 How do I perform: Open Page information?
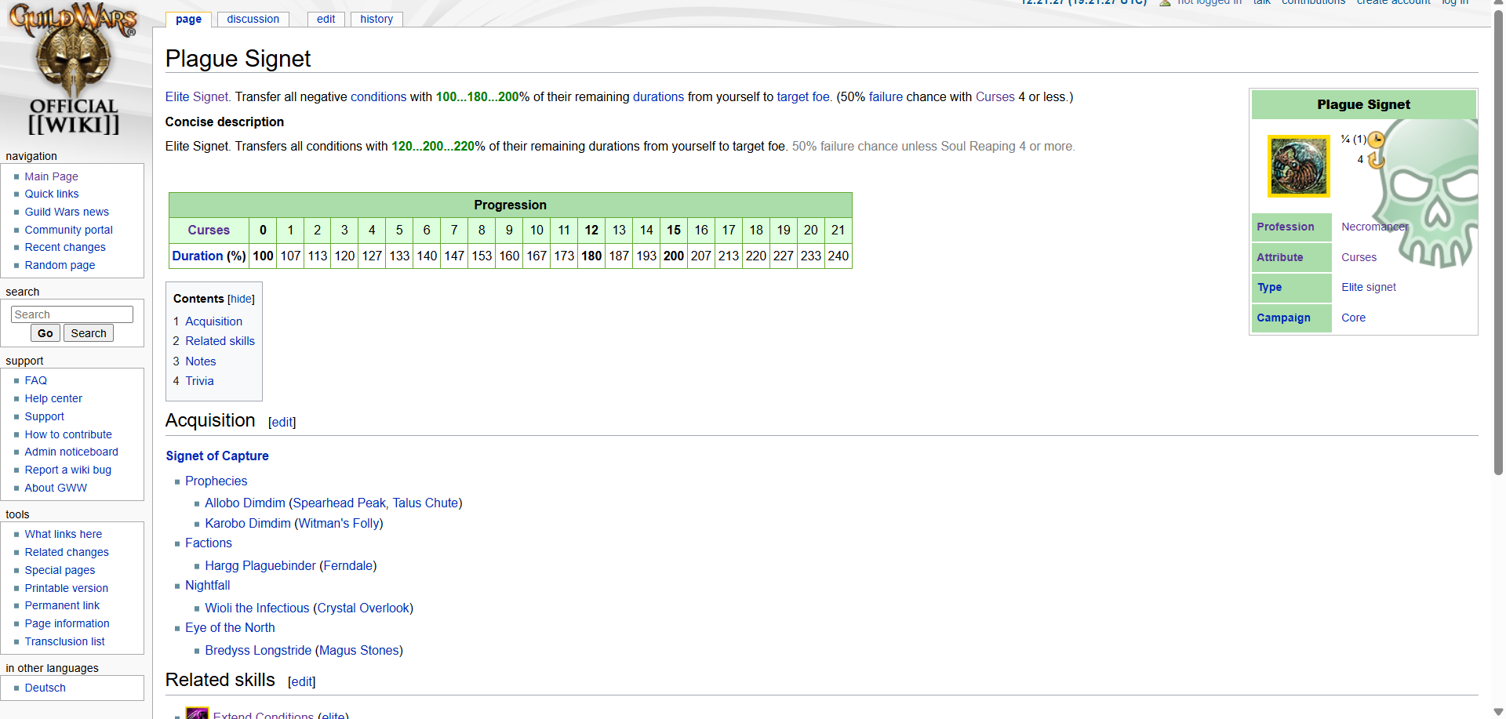67,623
